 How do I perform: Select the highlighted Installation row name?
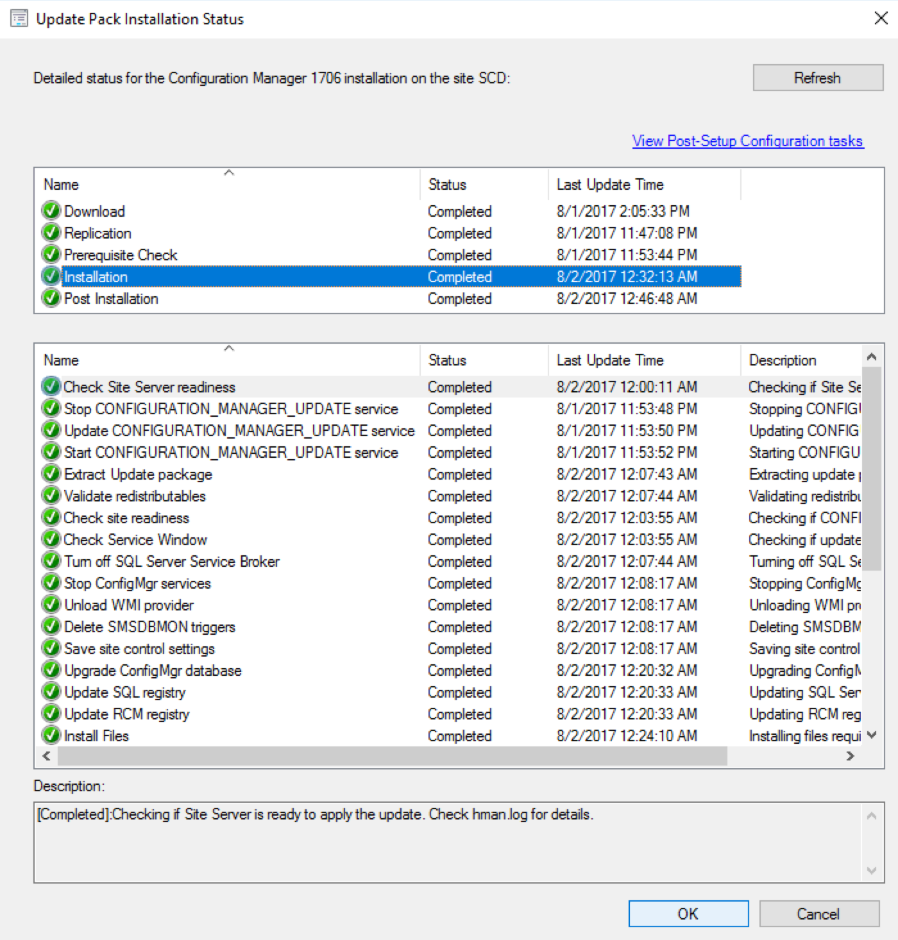point(96,277)
